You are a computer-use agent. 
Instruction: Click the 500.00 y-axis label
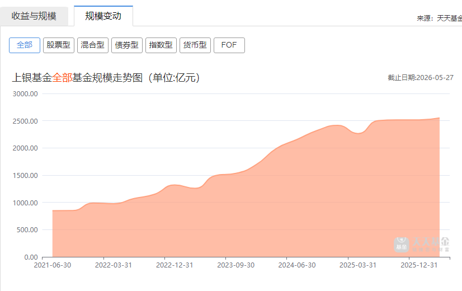(27, 230)
